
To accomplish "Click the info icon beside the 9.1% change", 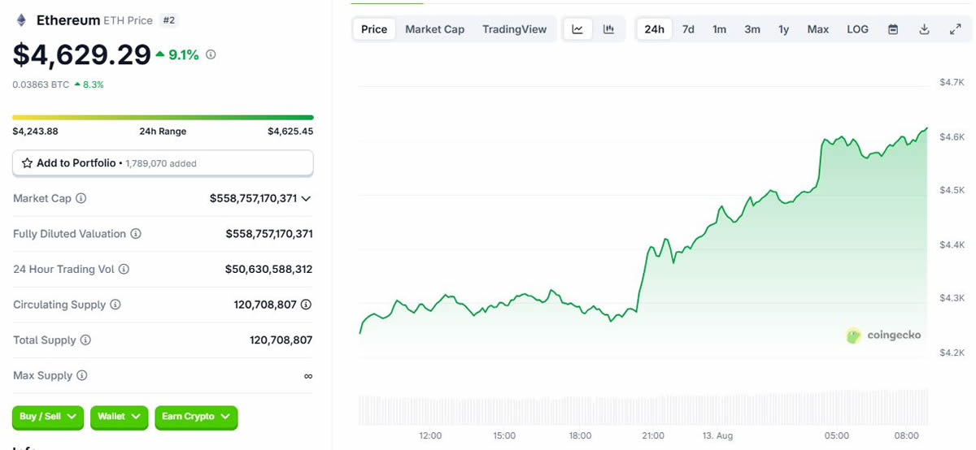I will click(211, 55).
